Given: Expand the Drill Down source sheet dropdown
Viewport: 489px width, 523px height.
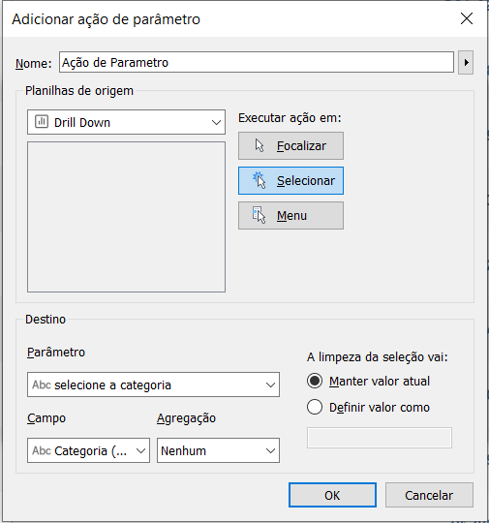Looking at the screenshot, I should (x=126, y=122).
